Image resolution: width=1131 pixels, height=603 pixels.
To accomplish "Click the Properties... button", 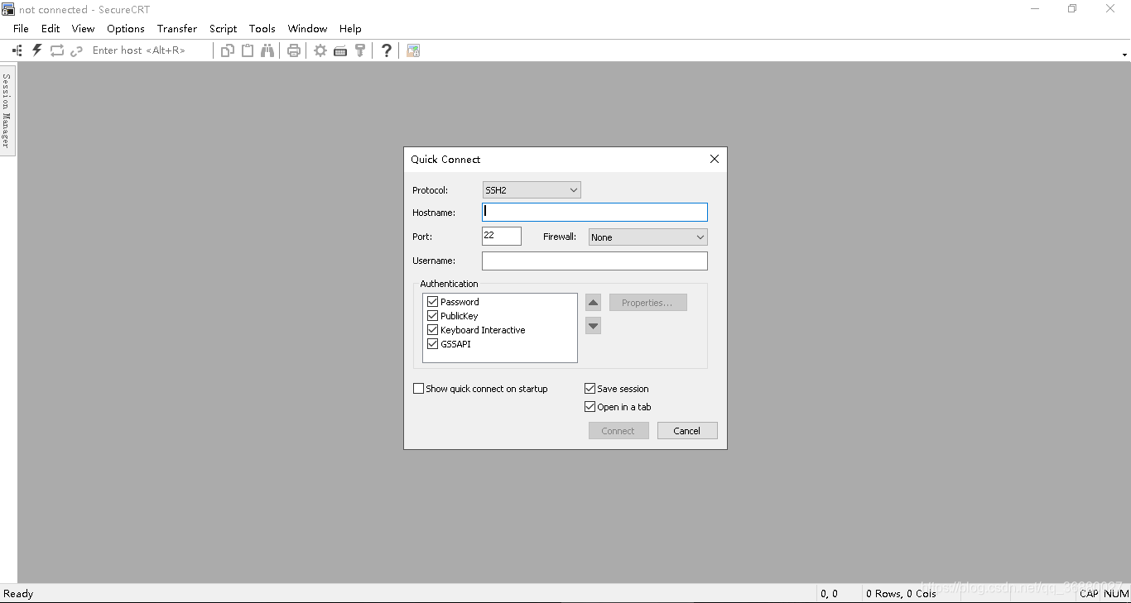I will pyautogui.click(x=648, y=303).
